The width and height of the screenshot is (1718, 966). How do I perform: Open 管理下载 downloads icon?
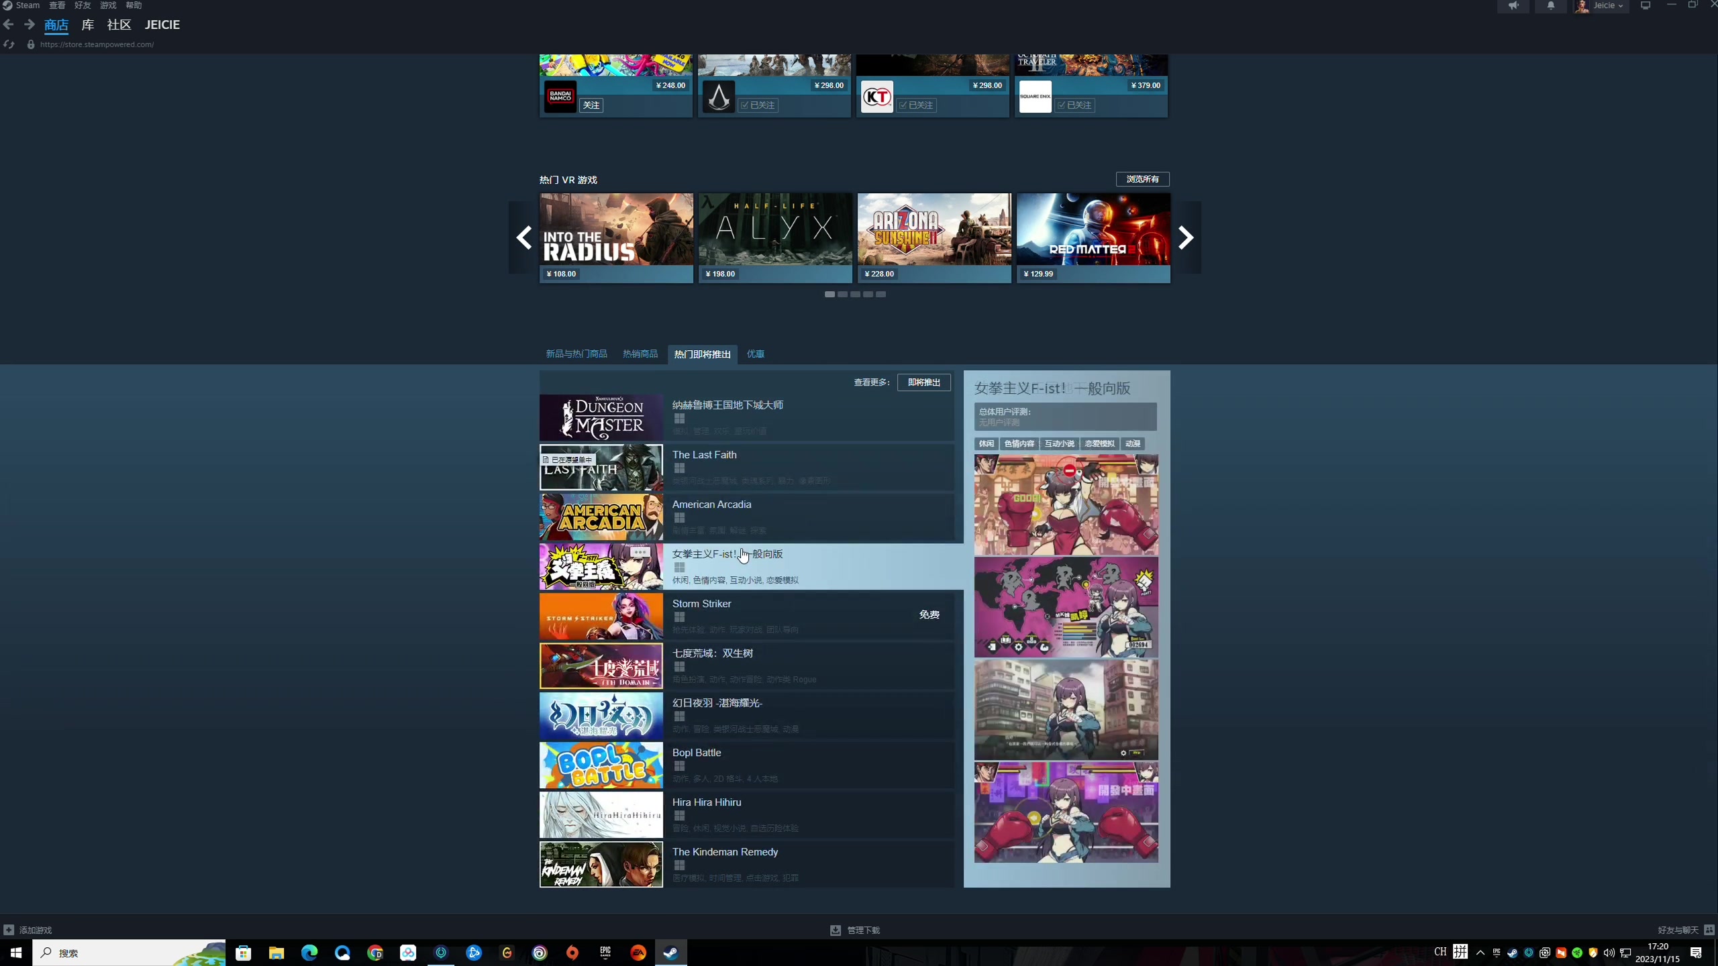click(836, 930)
